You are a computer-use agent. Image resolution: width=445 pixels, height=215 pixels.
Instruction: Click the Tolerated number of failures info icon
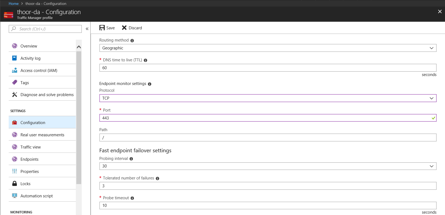click(158, 178)
